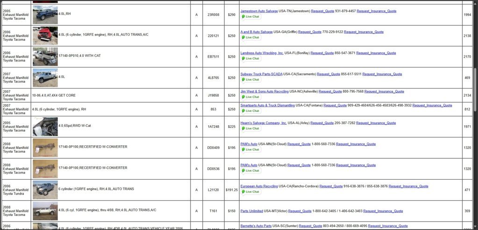The image size is (478, 230).
Task: View red wrecked Tacoma photo, stock 220121
Action: point(45,35)
